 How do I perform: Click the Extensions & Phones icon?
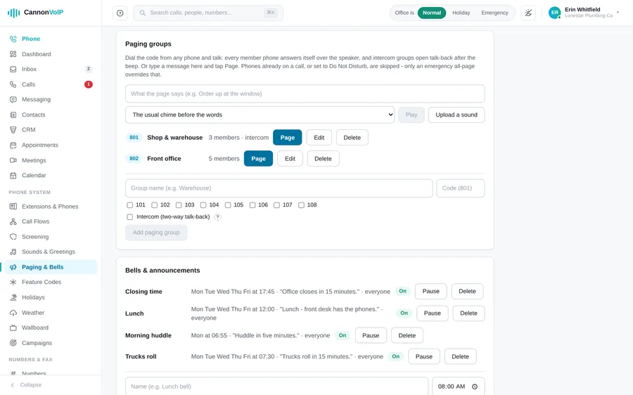click(x=13, y=206)
